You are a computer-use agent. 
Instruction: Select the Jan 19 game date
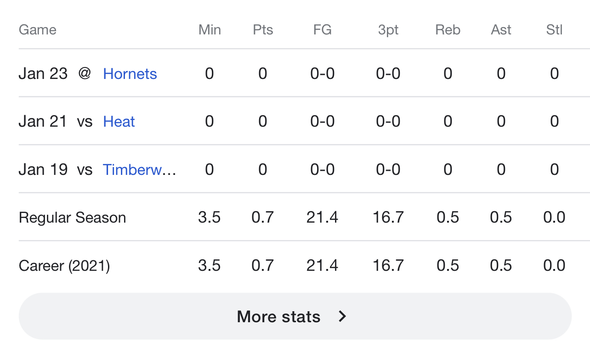43,169
